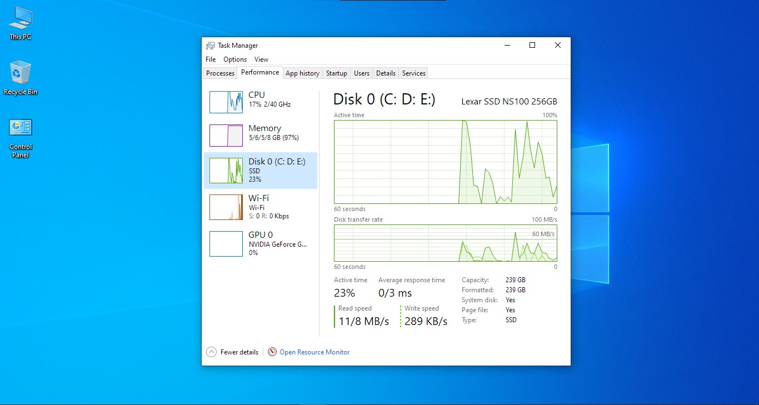Click the CPU 17% 2/40 GHz text
This screenshot has height=405, width=759.
[269, 104]
